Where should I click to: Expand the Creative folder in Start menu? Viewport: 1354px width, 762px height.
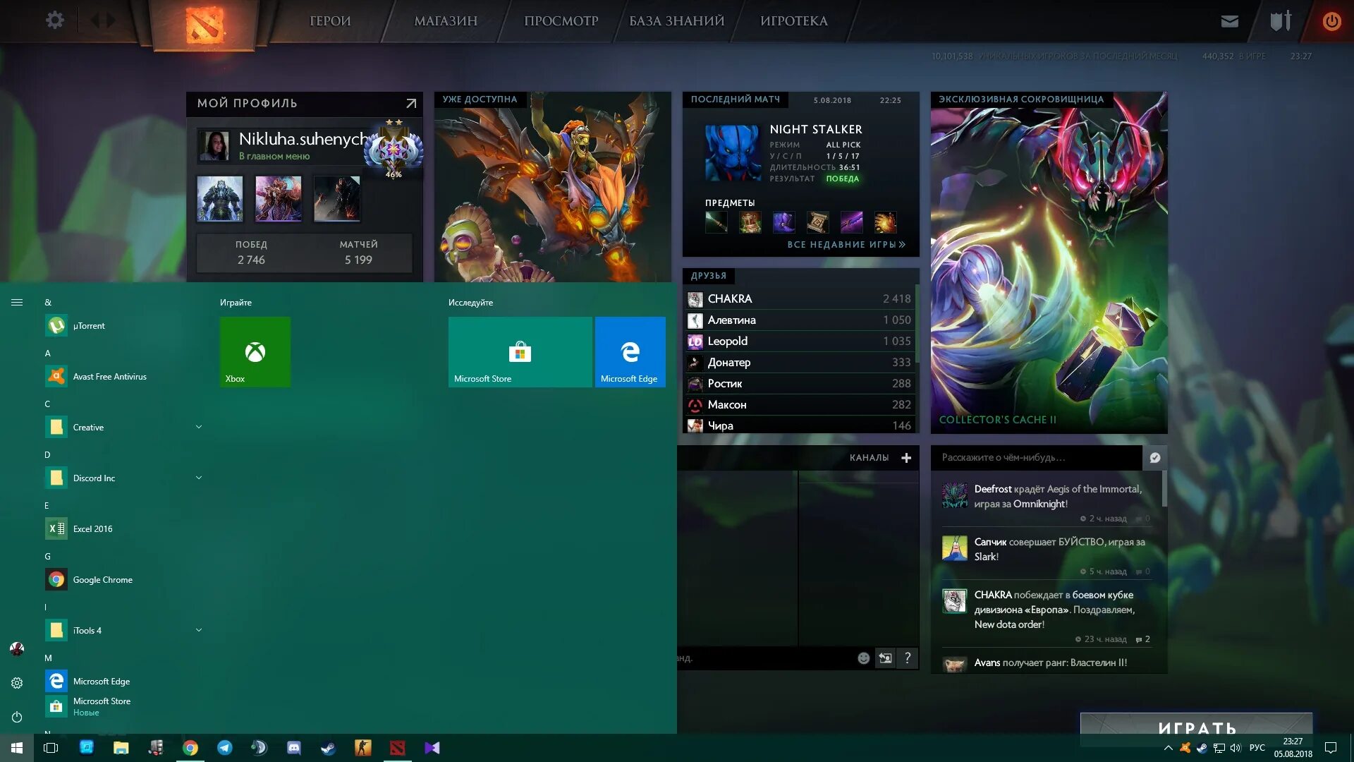pyautogui.click(x=198, y=428)
